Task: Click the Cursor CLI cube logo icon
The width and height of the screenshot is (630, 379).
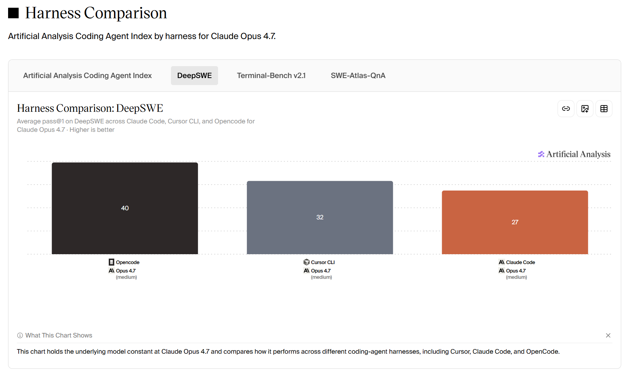Action: click(306, 262)
